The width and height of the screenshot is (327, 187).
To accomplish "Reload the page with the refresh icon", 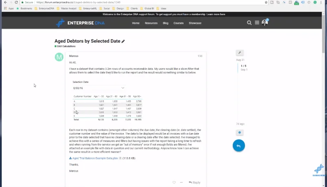I will click(x=16, y=2).
